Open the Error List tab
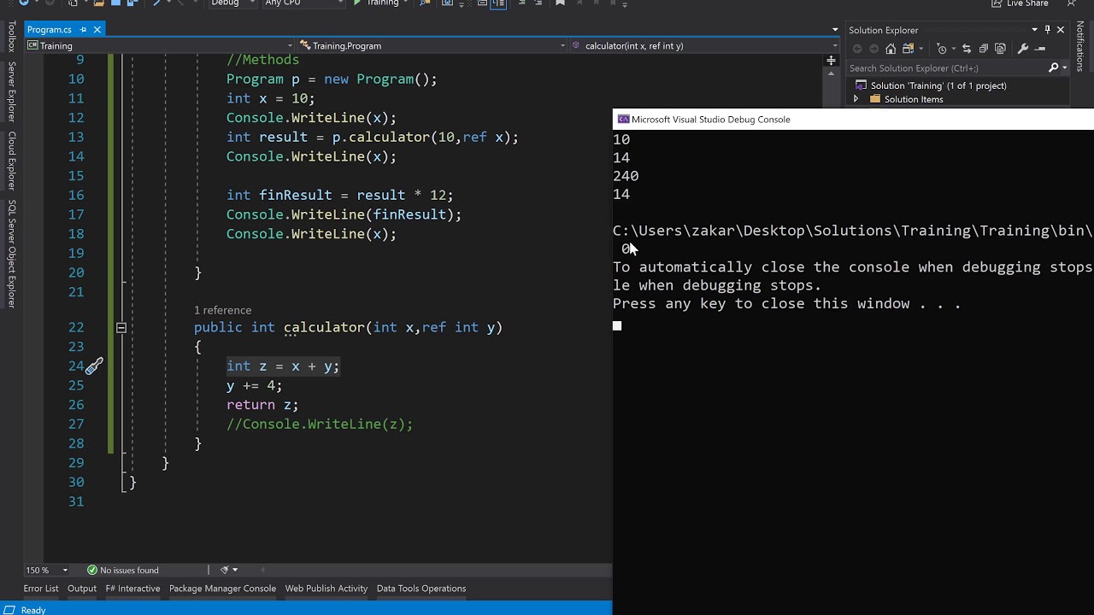Viewport: 1094px width, 615px height. (x=41, y=589)
